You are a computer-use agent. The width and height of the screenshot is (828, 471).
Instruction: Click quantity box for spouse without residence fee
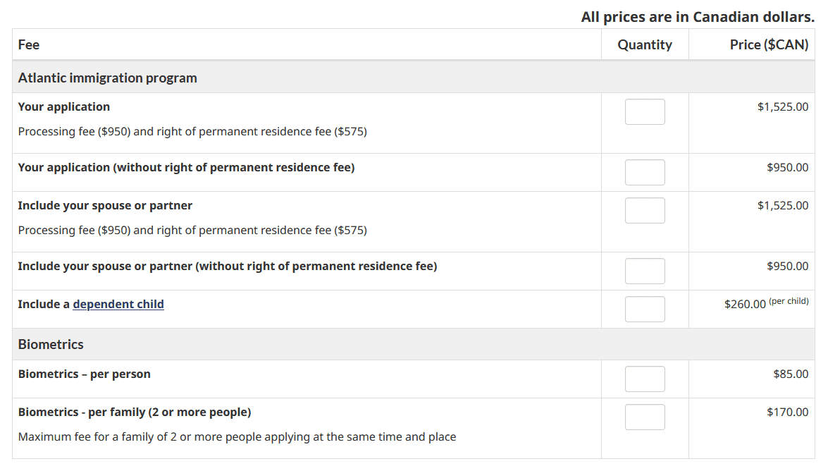pos(645,271)
